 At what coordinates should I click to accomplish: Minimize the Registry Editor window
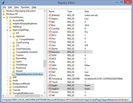click(117, 2)
